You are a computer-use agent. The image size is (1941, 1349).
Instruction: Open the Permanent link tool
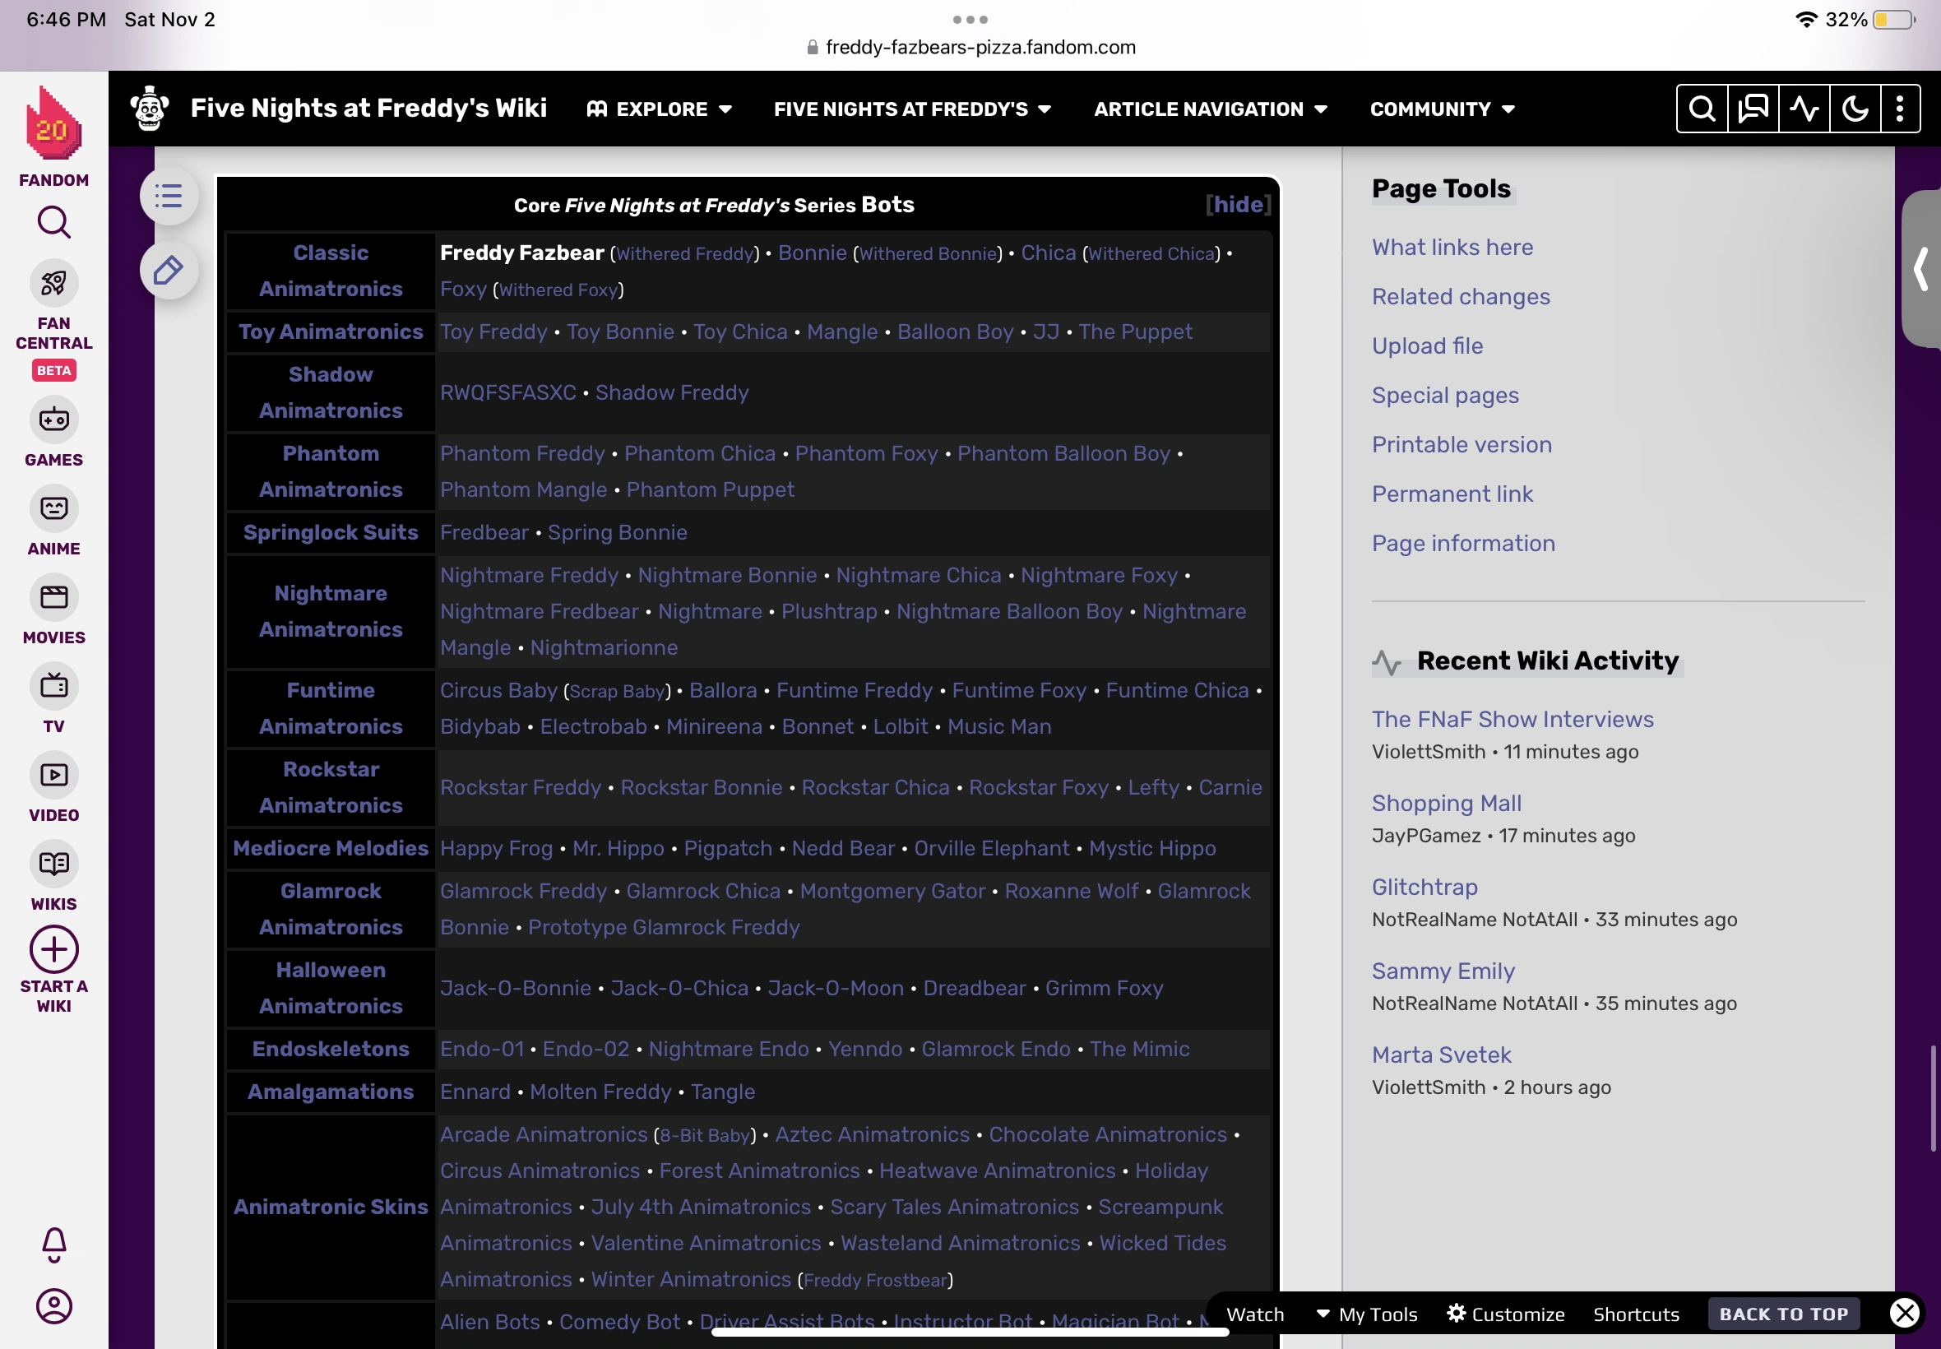(1452, 494)
